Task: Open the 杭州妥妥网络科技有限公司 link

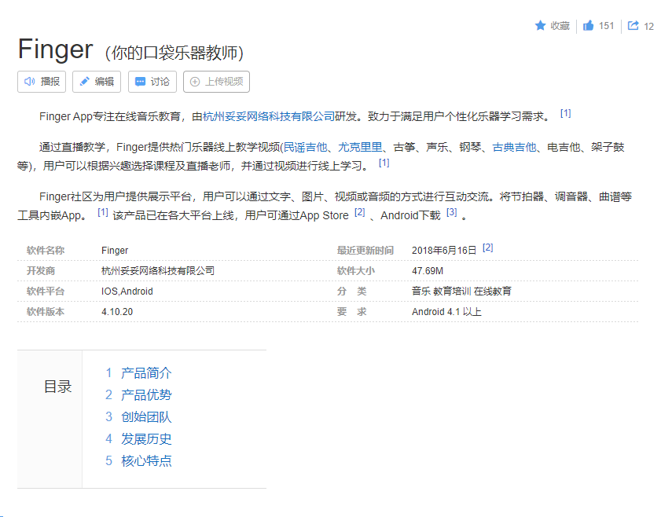Action: point(269,116)
